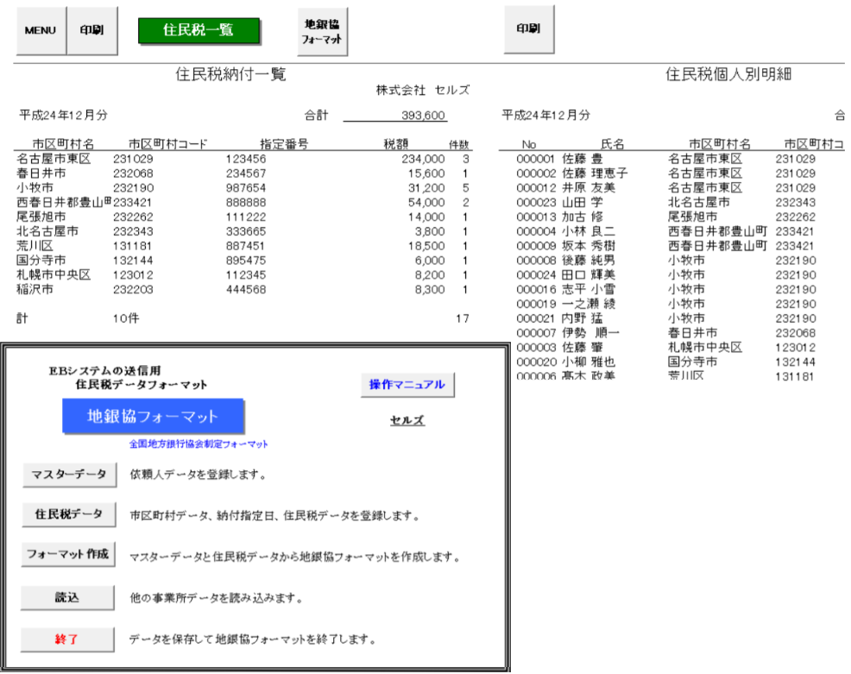Open the green 住民税一覧 button

click(x=199, y=30)
